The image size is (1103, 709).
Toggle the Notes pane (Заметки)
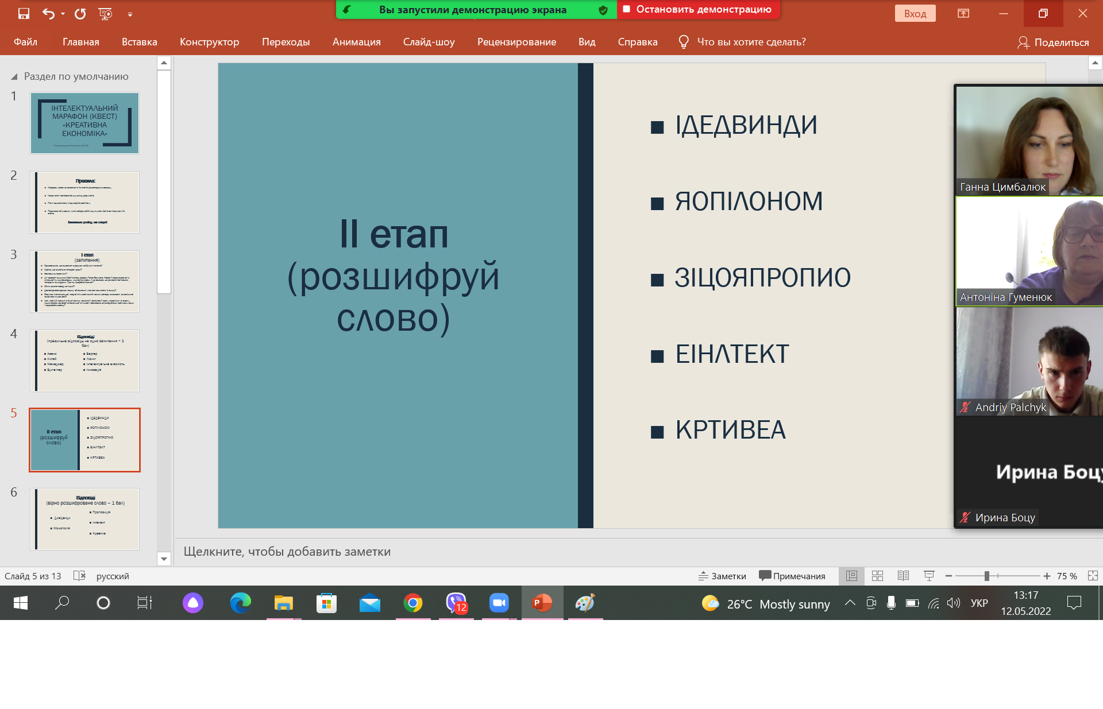[x=722, y=576]
